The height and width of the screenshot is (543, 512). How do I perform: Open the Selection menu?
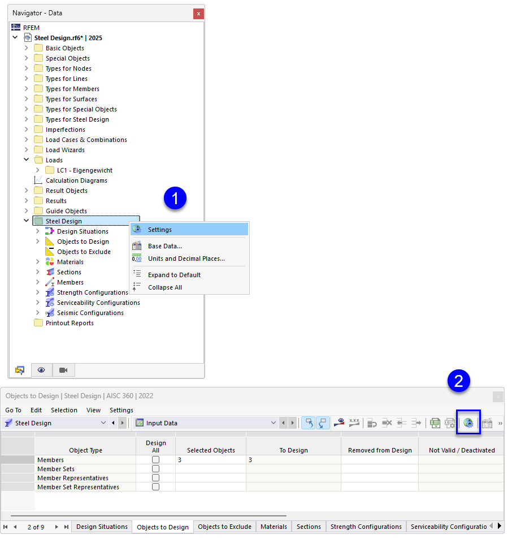pyautogui.click(x=64, y=410)
